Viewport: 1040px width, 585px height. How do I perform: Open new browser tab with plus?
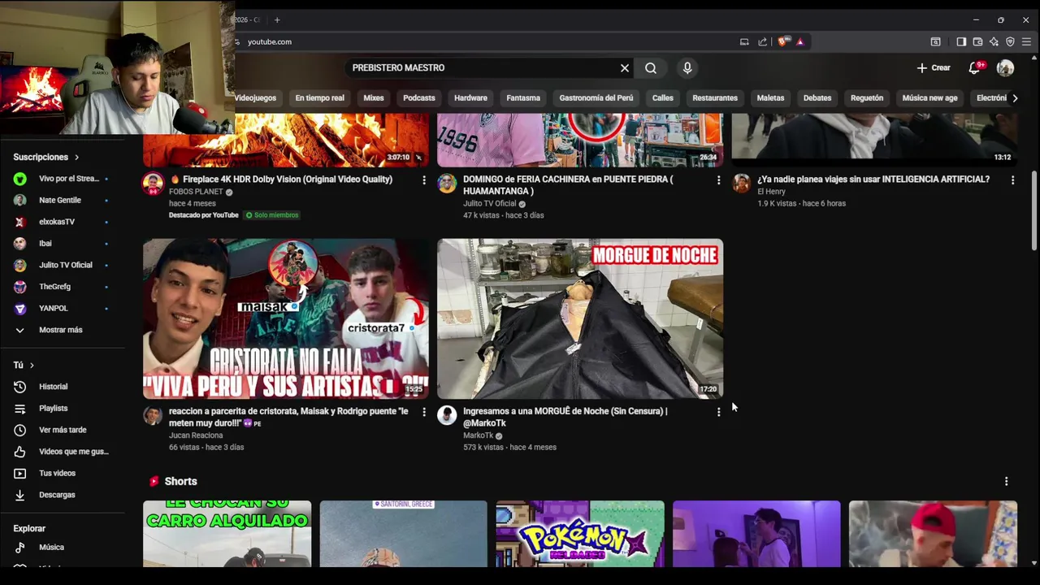[277, 19]
